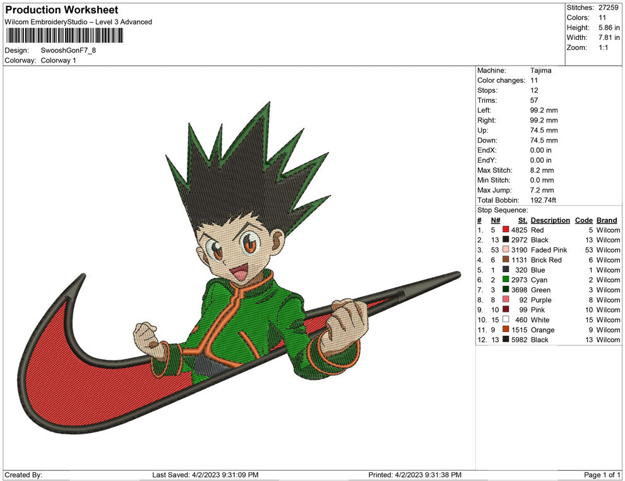Select the Production Worksheet title
This screenshot has height=481, width=625.
(x=61, y=10)
